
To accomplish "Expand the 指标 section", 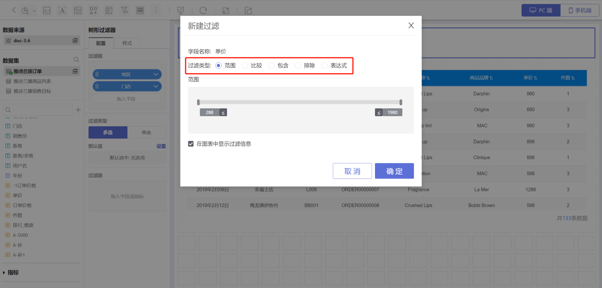I will point(4,273).
